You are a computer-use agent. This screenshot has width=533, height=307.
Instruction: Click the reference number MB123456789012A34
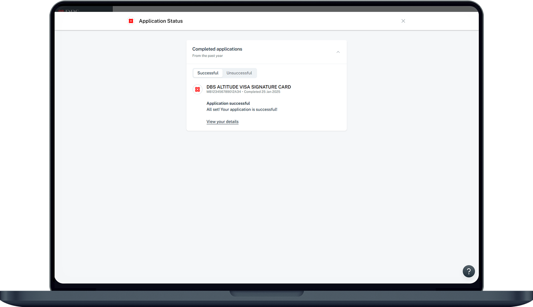tap(224, 92)
